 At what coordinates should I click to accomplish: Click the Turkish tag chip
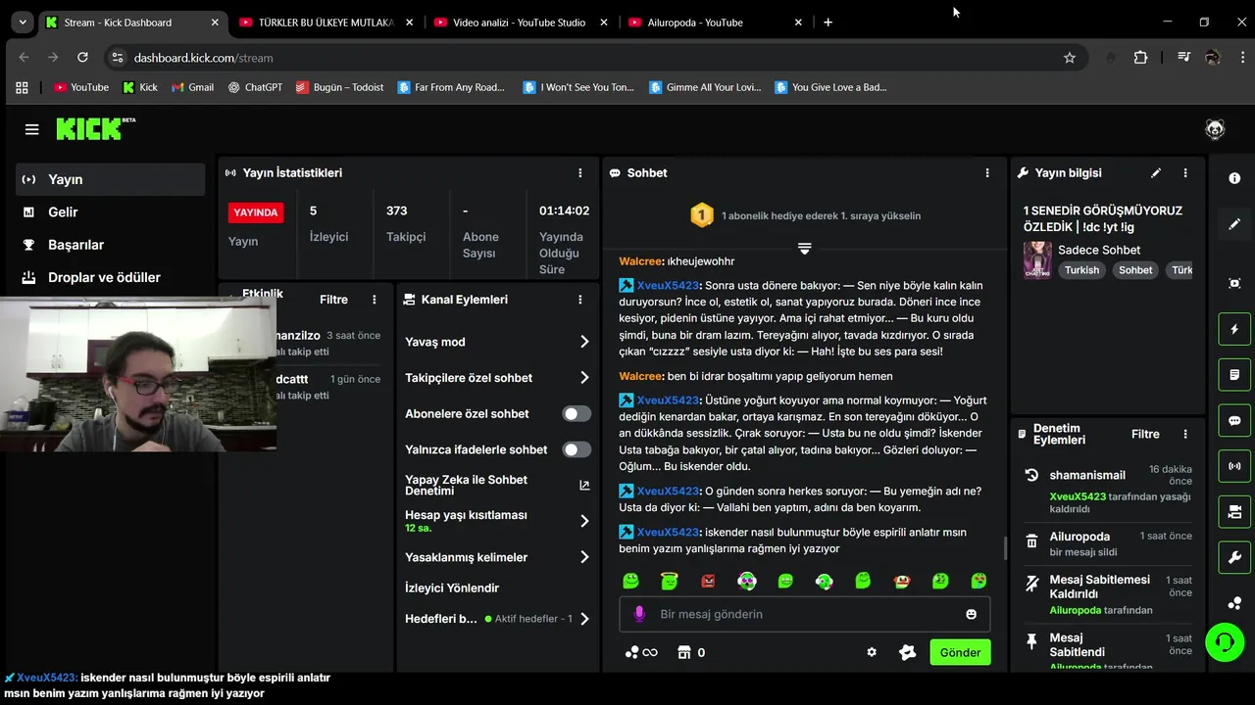click(1082, 270)
